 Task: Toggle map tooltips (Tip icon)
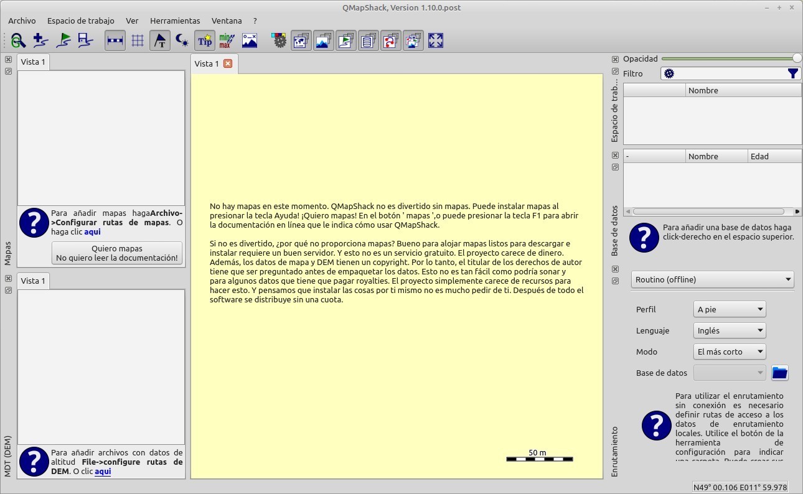tap(205, 41)
